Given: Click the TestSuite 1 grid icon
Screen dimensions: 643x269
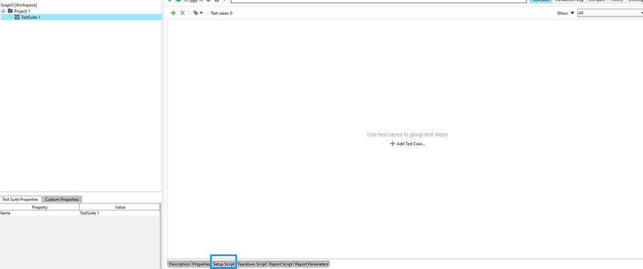Looking at the screenshot, I should (17, 17).
